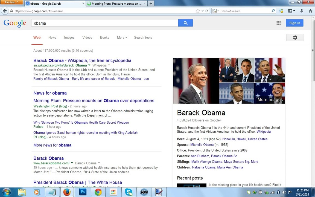The width and height of the screenshot is (315, 197).
Task: Click the More images thumbnail
Action: pyautogui.click(x=270, y=93)
